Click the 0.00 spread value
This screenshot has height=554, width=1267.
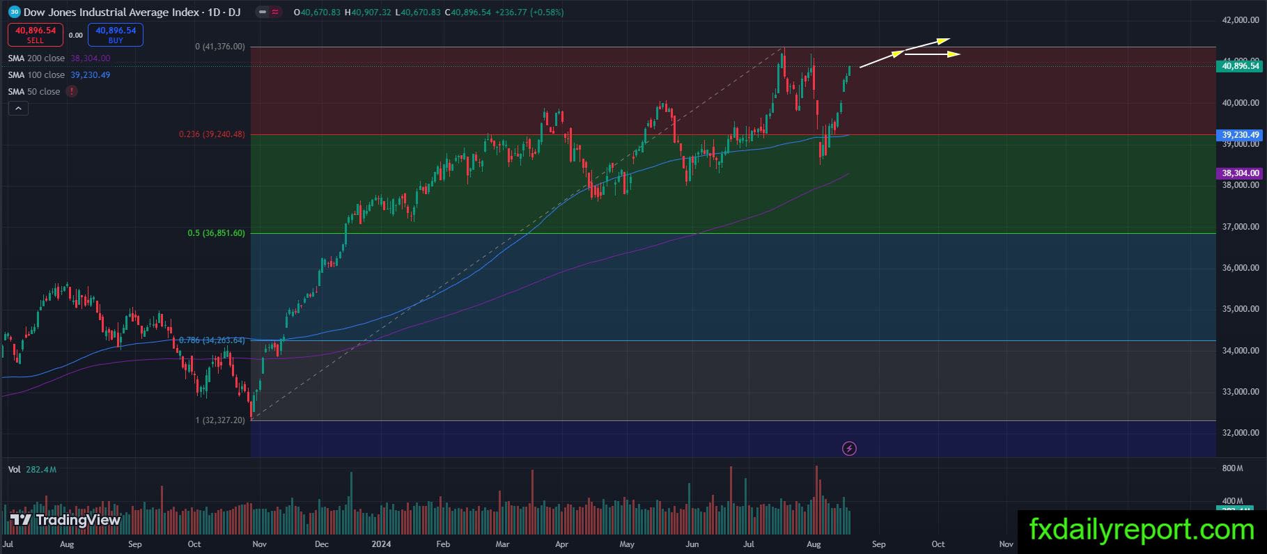(76, 35)
